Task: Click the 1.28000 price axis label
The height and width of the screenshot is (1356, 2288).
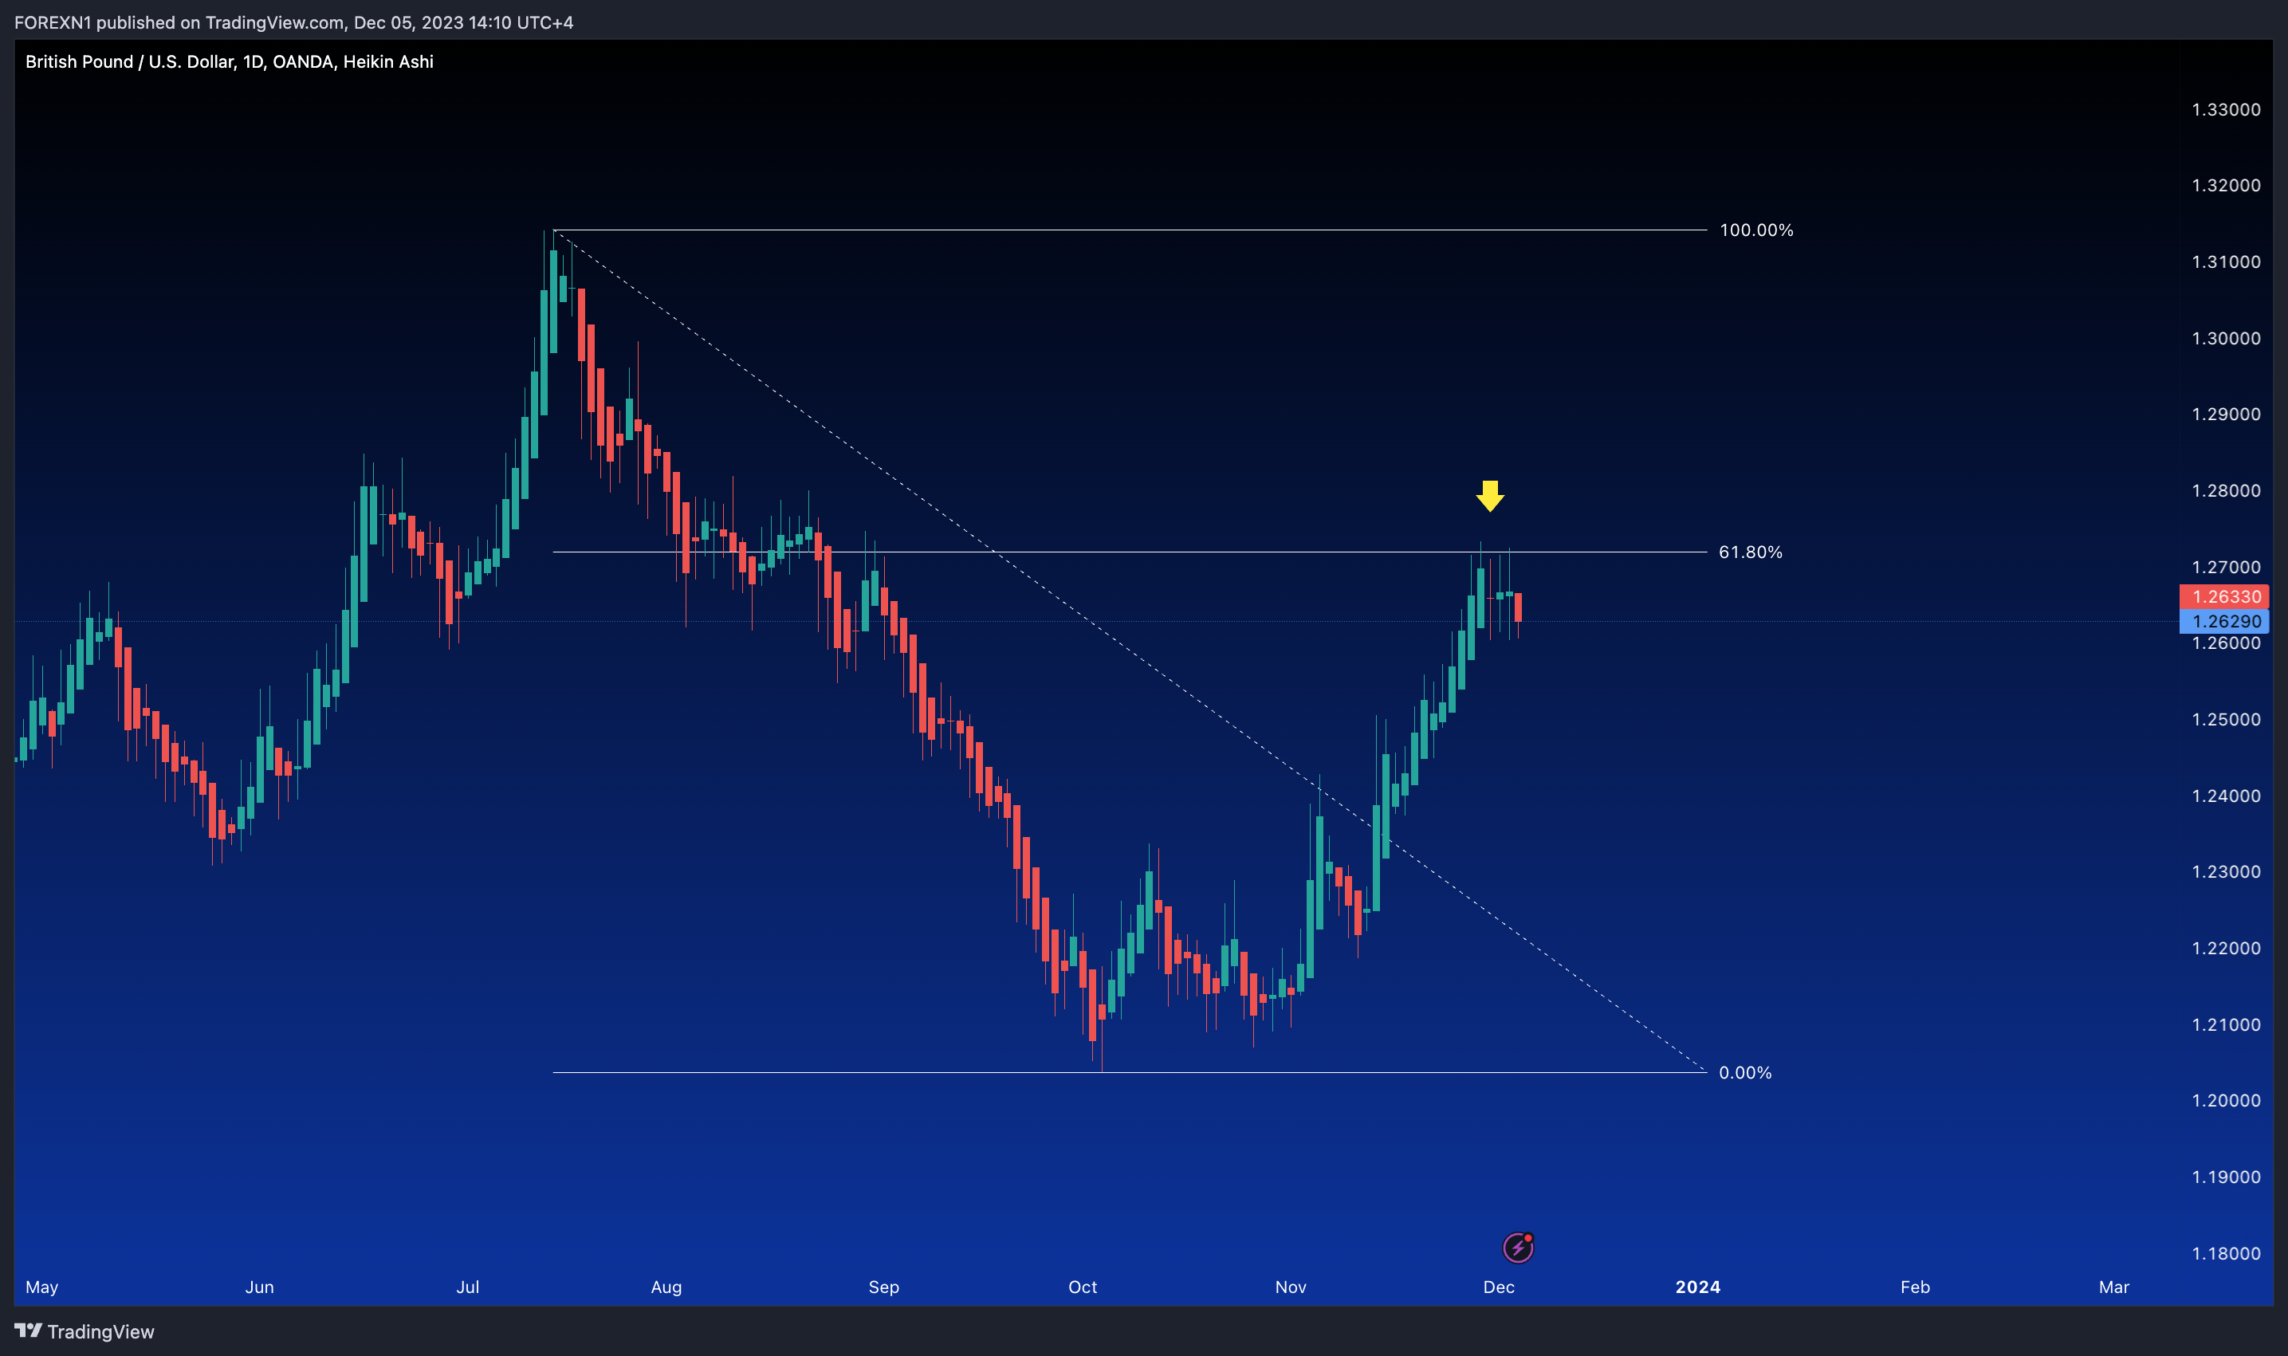Action: [2226, 491]
